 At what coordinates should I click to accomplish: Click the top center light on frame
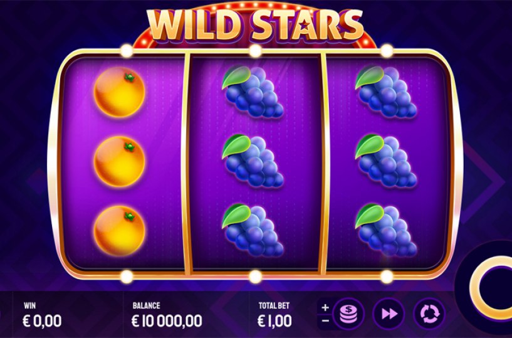coord(256,51)
